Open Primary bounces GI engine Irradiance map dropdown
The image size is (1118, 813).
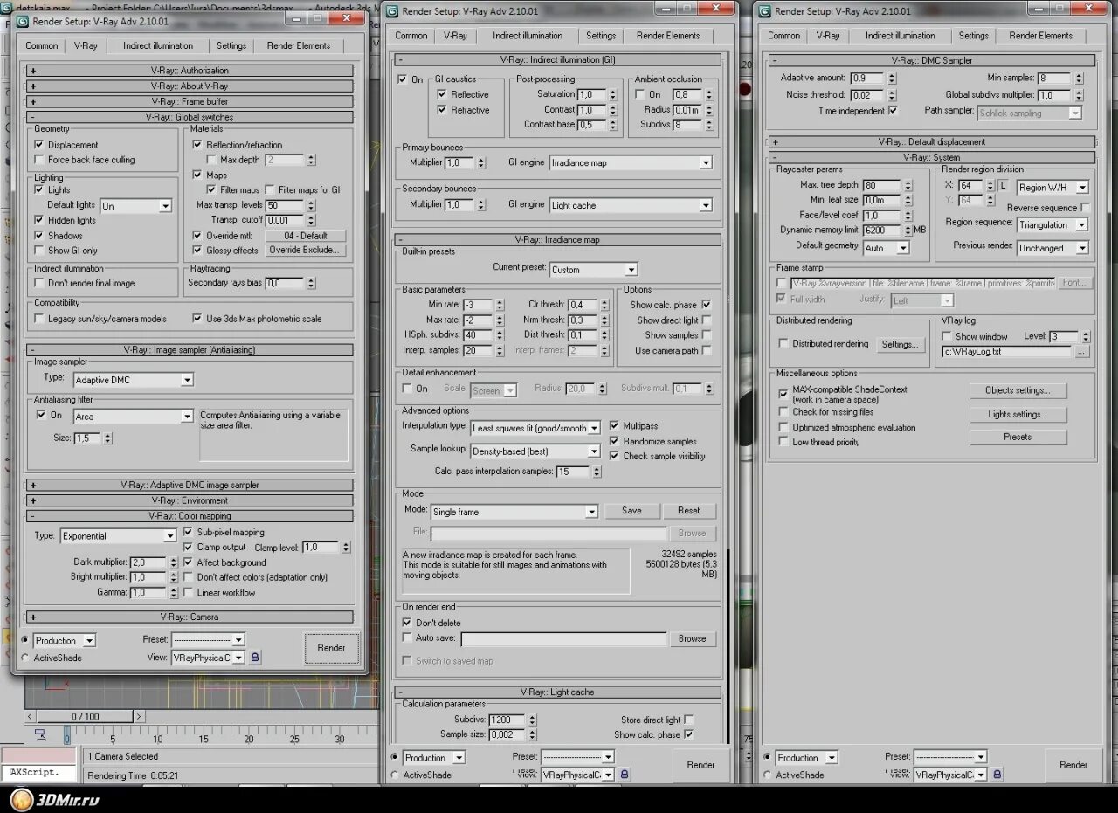631,162
